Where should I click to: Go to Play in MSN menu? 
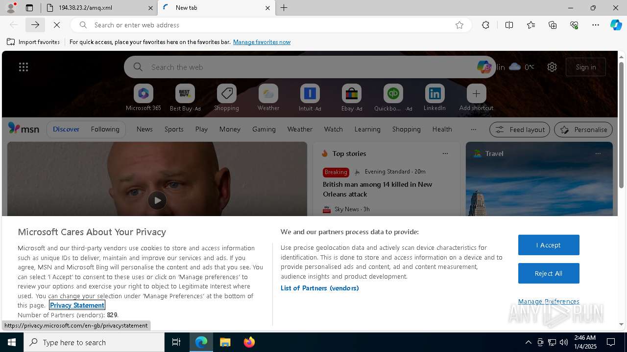point(201,129)
